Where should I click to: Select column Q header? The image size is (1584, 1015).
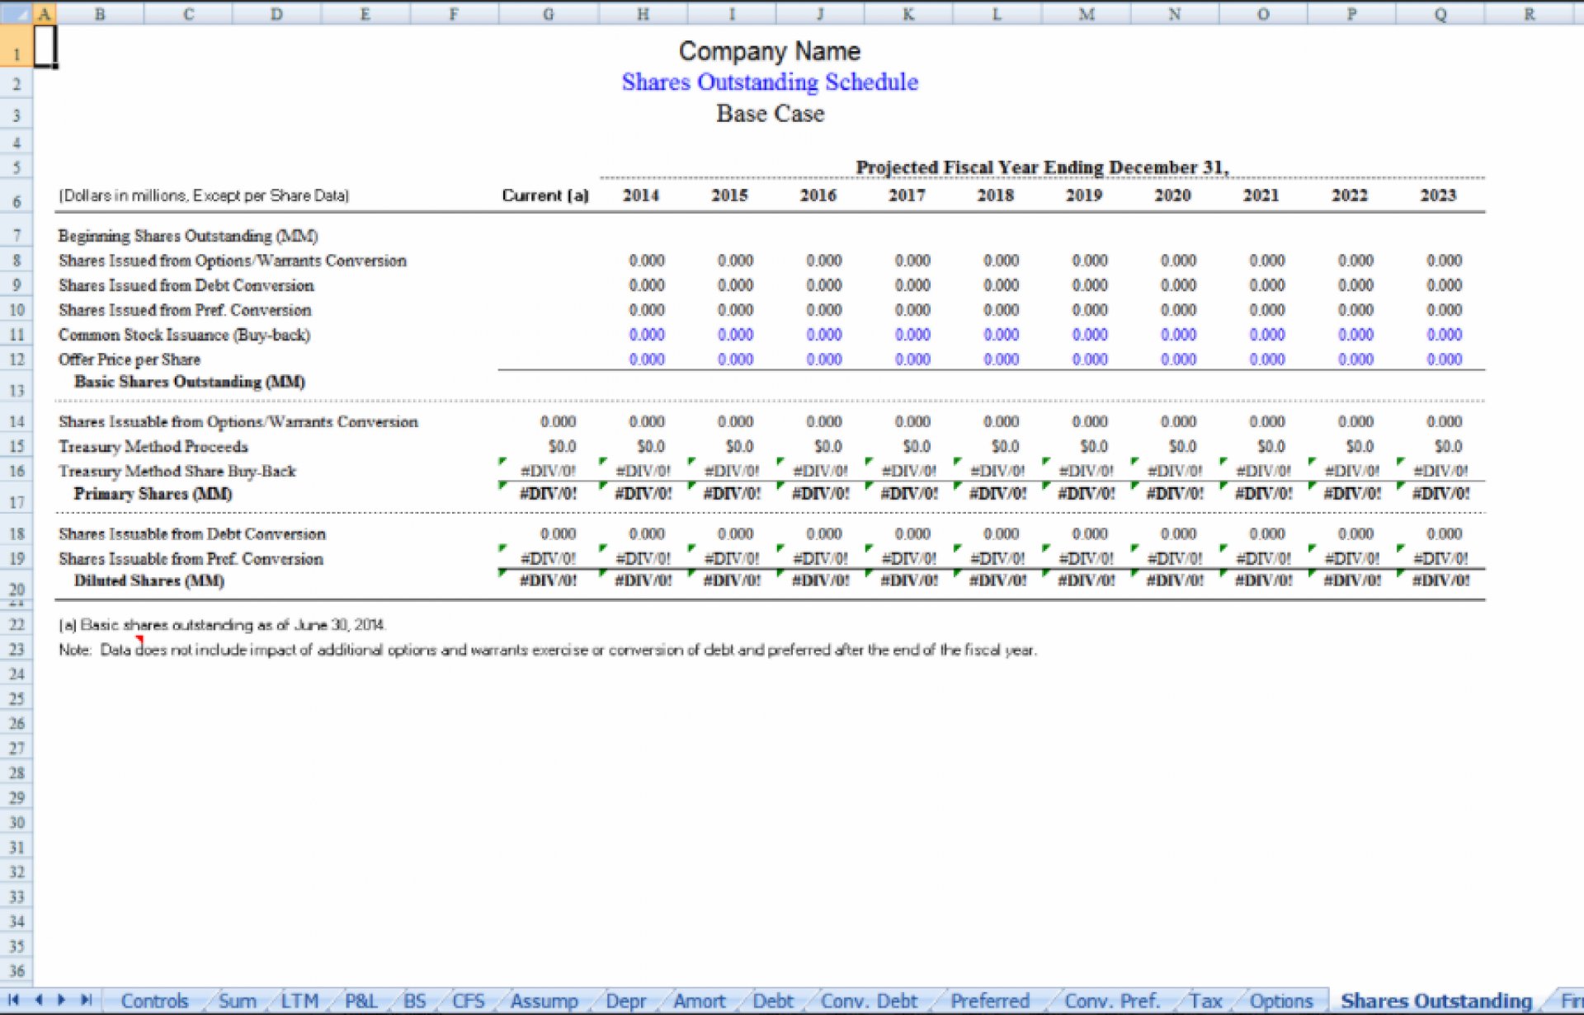click(1440, 14)
